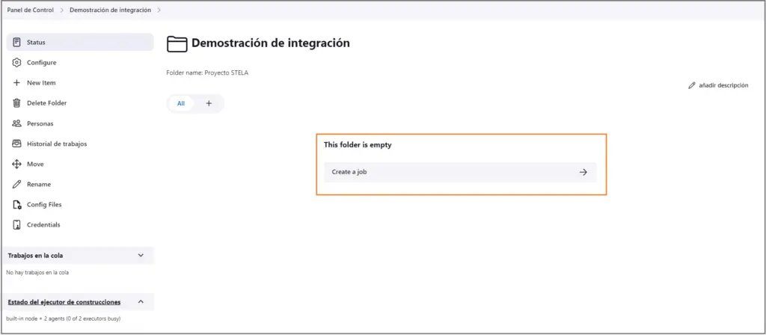The image size is (766, 335).
Task: Click the Configure gear icon
Action: pyautogui.click(x=16, y=63)
